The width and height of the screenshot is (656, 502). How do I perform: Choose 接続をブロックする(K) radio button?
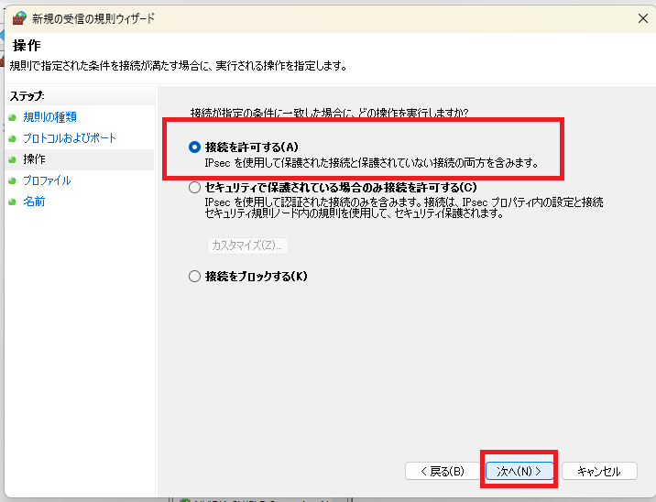pos(194,276)
